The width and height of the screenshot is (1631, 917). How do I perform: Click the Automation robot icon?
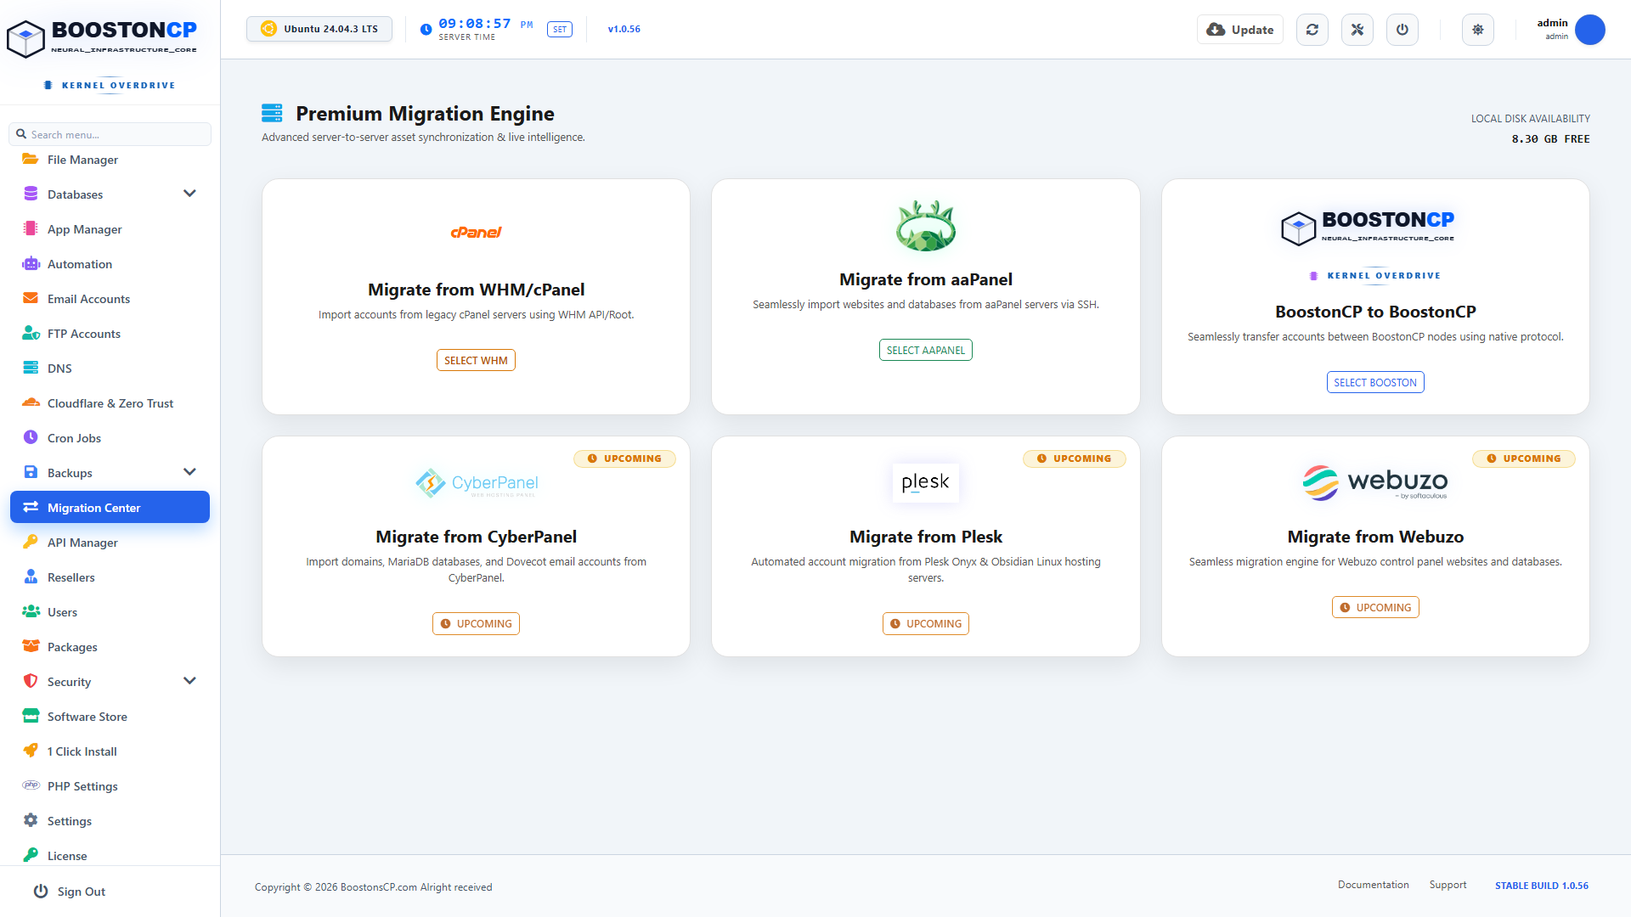(31, 263)
